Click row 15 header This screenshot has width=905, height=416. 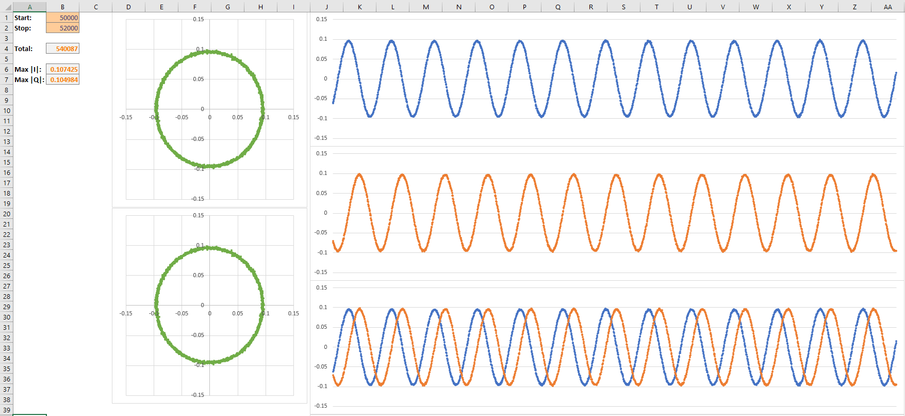6,162
